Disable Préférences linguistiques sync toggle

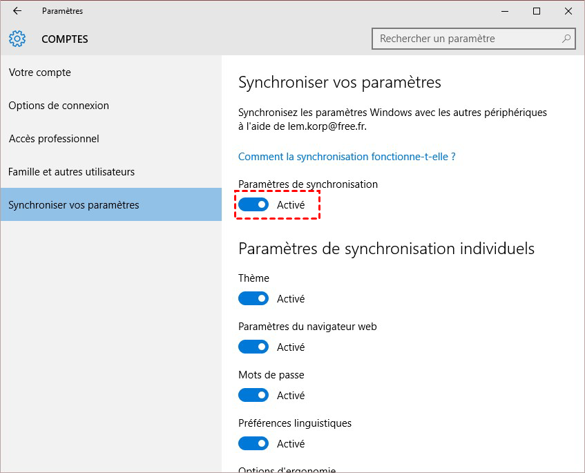coord(253,444)
